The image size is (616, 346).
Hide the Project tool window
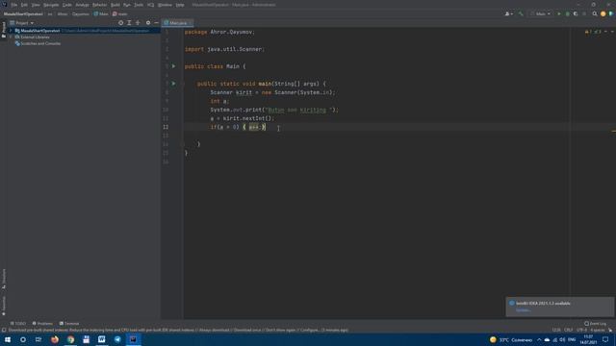point(156,23)
